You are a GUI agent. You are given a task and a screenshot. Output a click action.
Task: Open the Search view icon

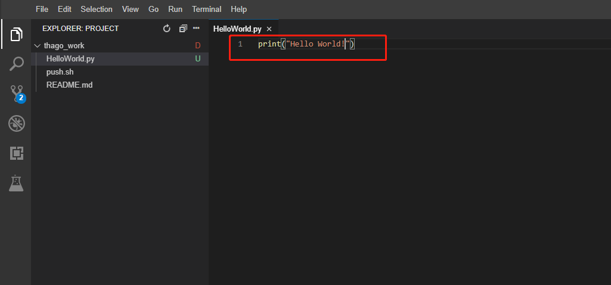pos(16,64)
